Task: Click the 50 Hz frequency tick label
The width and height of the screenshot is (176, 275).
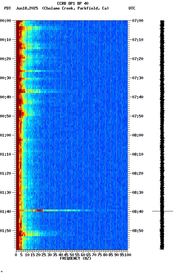Action: pos(72,255)
